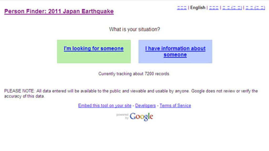The image size is (269, 151).
Task: Click the "Currently tracking about 7200 records" text
Action: click(x=134, y=74)
